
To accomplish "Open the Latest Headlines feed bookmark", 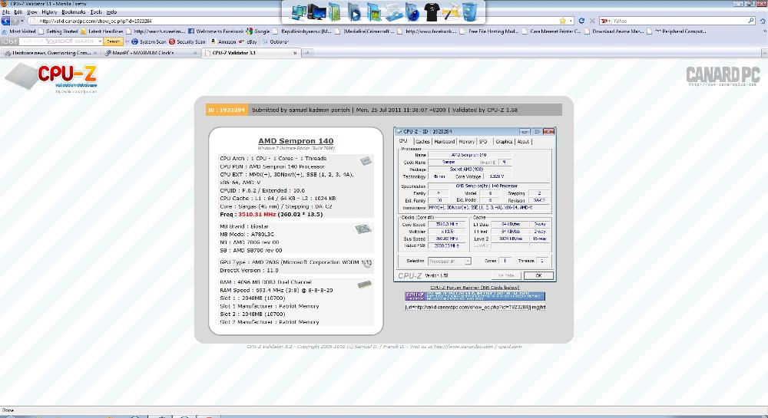I will [102, 31].
